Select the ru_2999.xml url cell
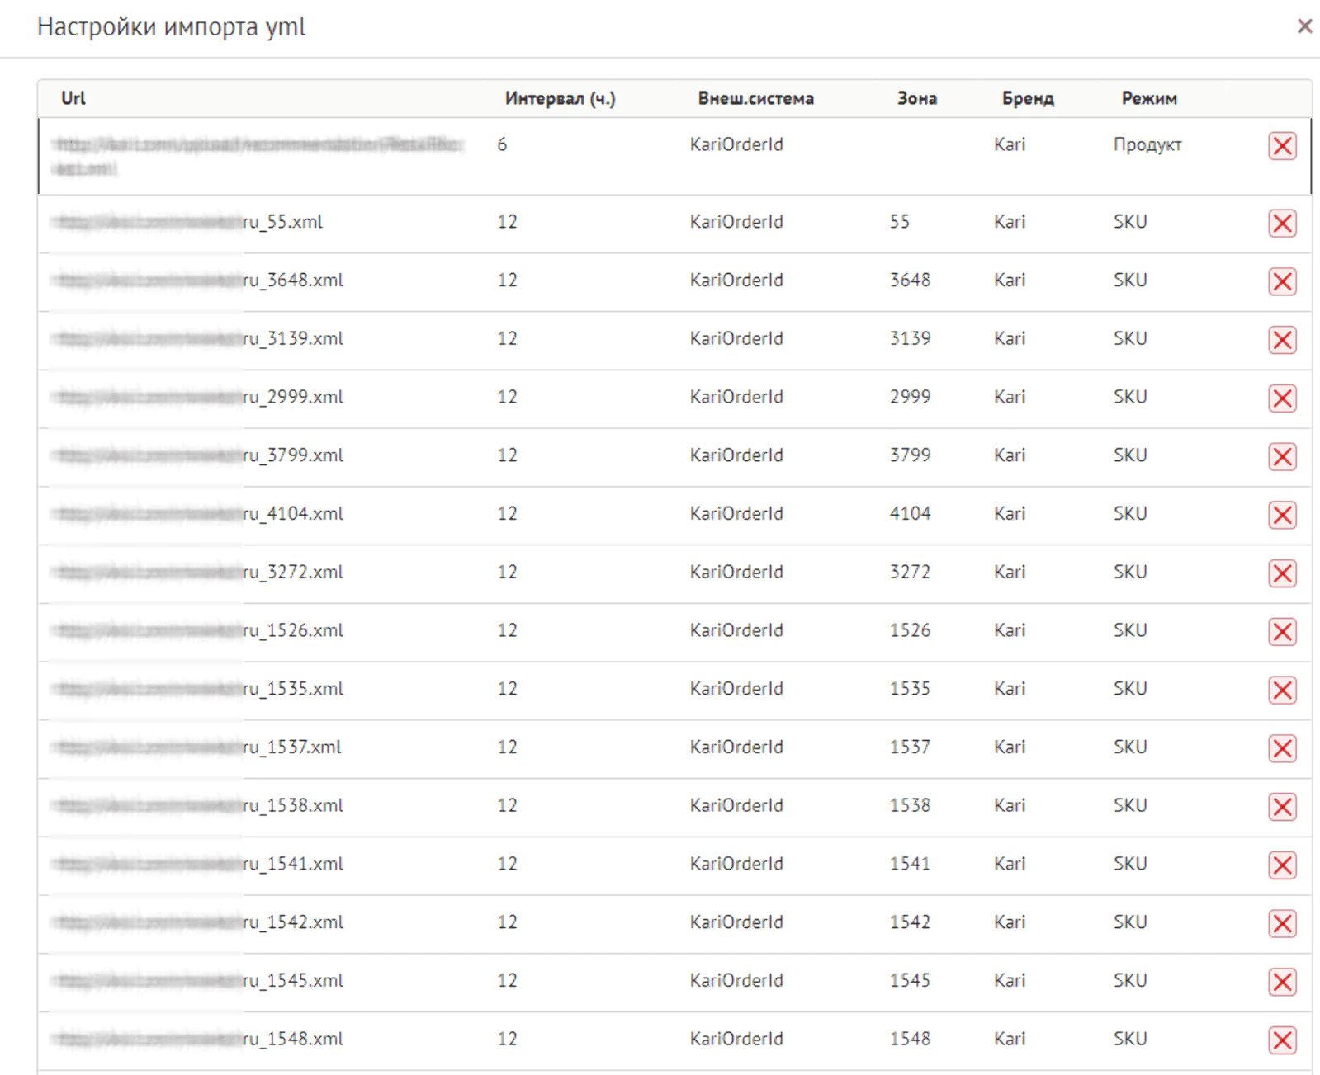Viewport: 1320px width, 1075px height. [199, 397]
